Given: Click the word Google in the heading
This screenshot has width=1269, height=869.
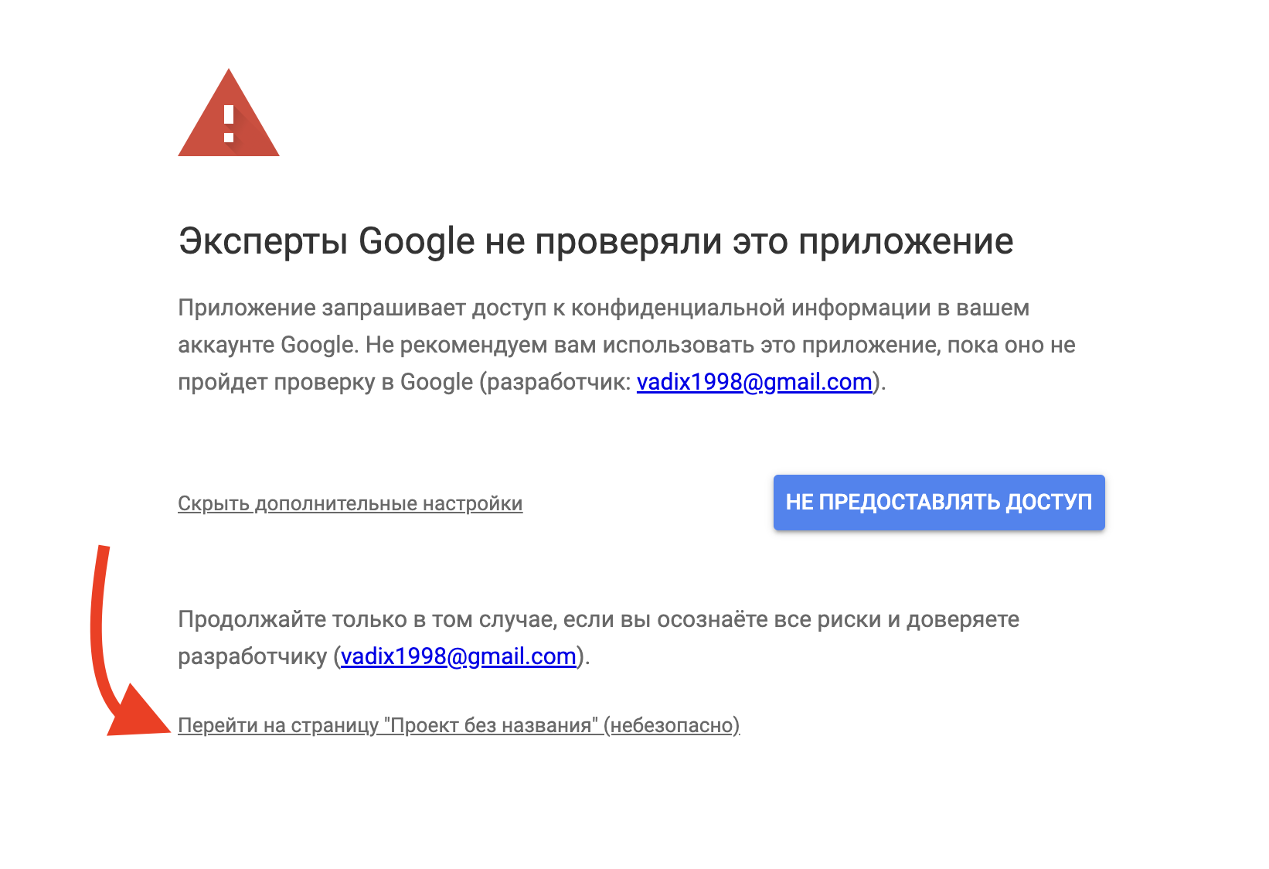Looking at the screenshot, I should [417, 241].
